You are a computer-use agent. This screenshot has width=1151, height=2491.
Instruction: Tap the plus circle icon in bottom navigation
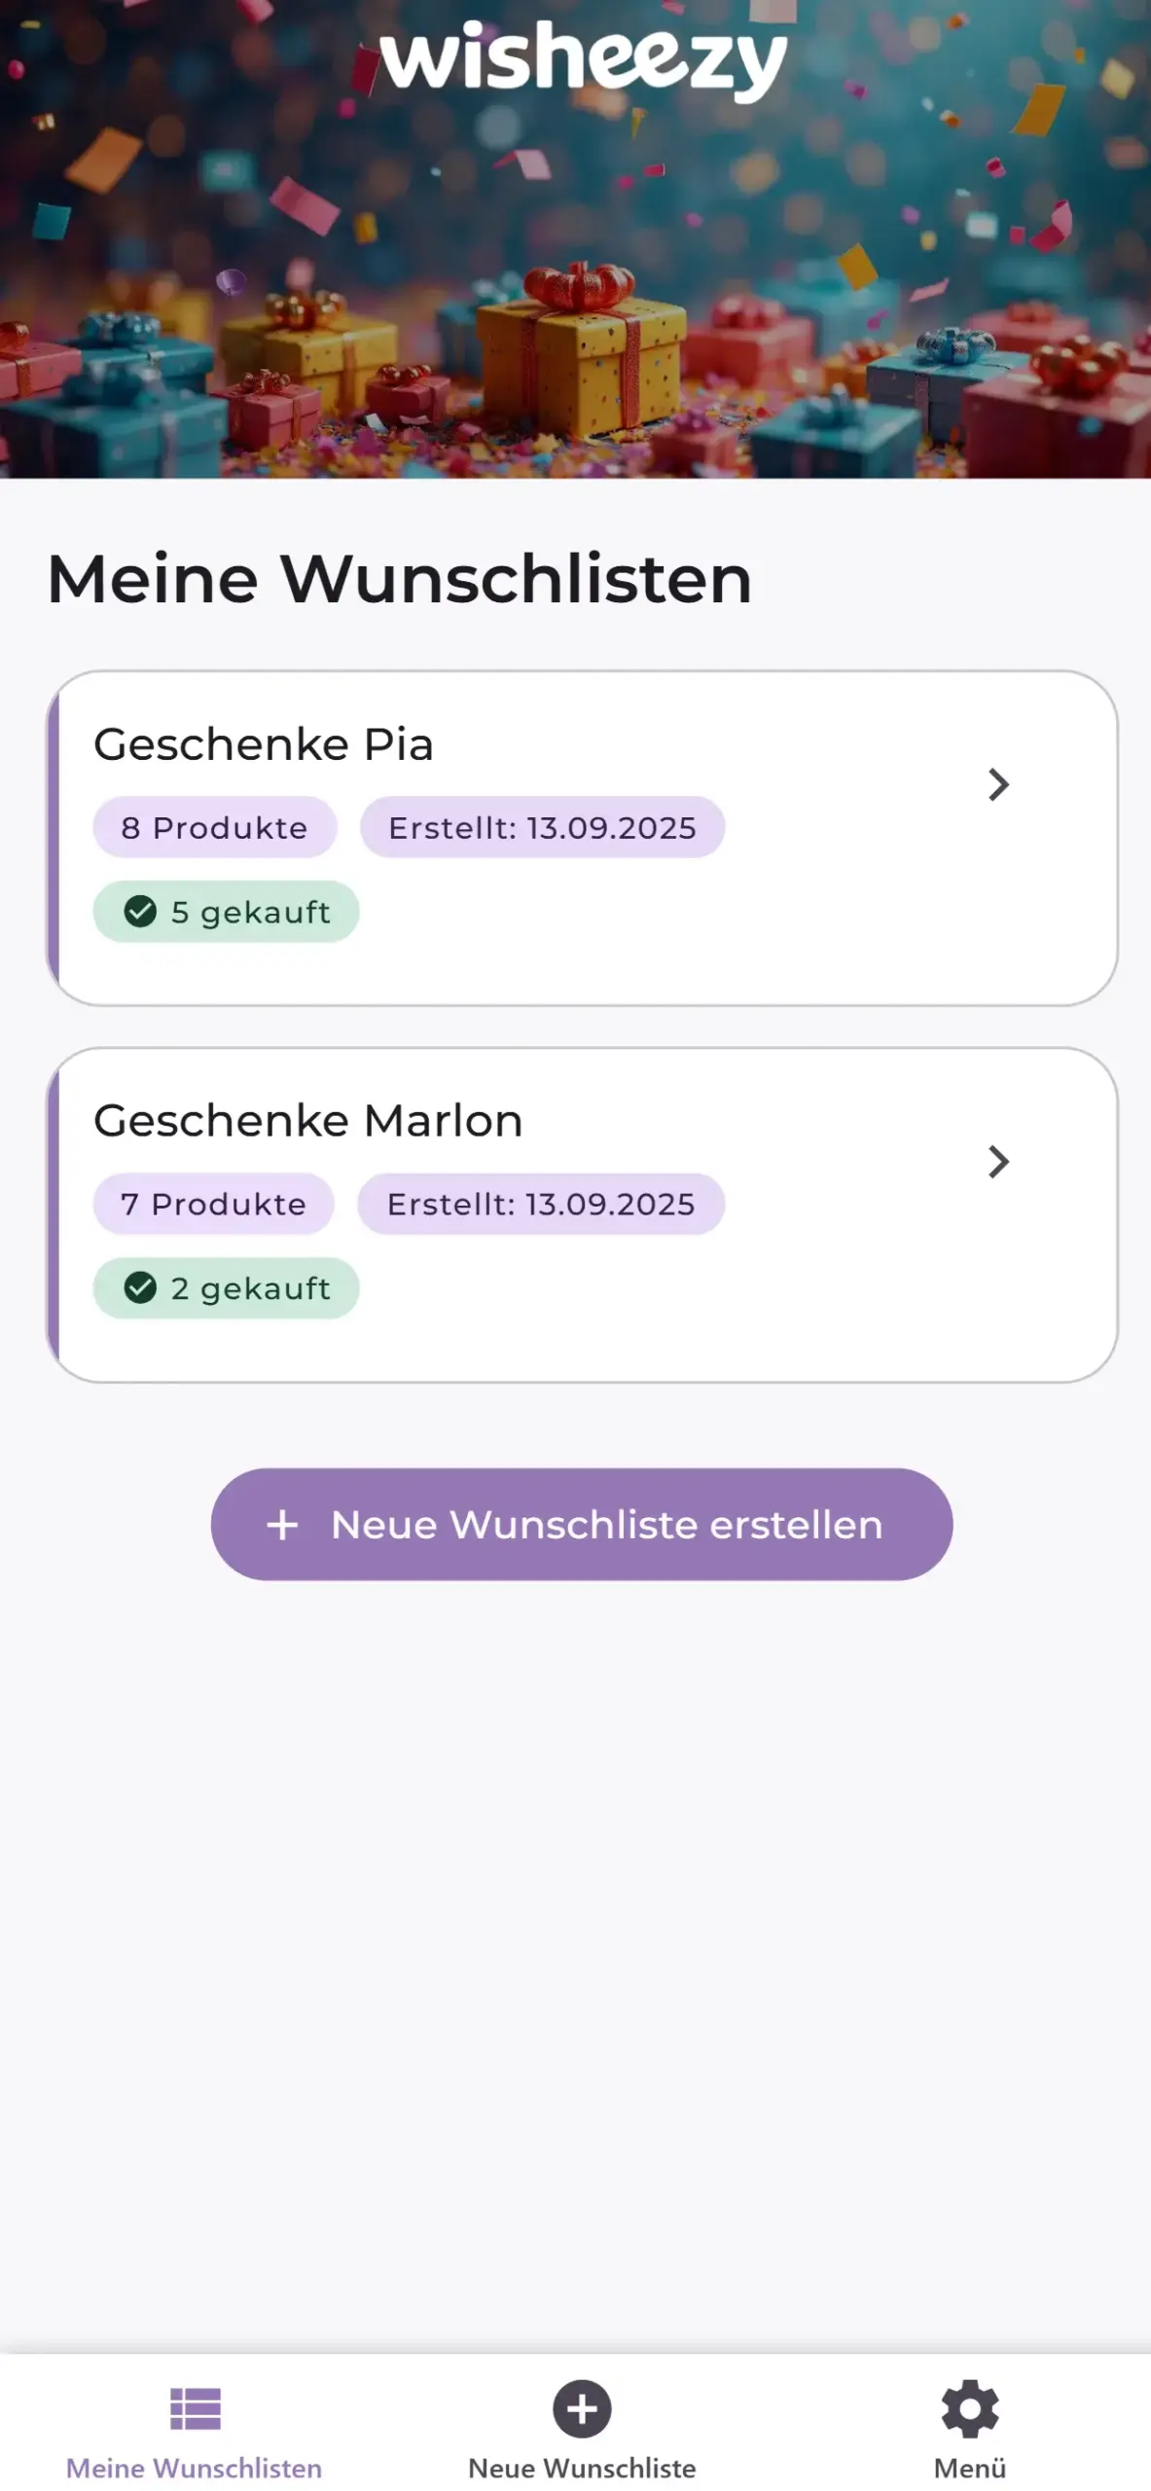[582, 2408]
